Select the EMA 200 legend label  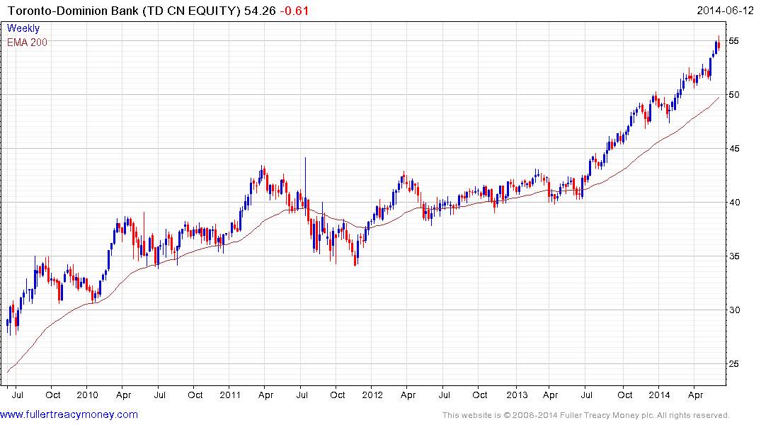(27, 42)
